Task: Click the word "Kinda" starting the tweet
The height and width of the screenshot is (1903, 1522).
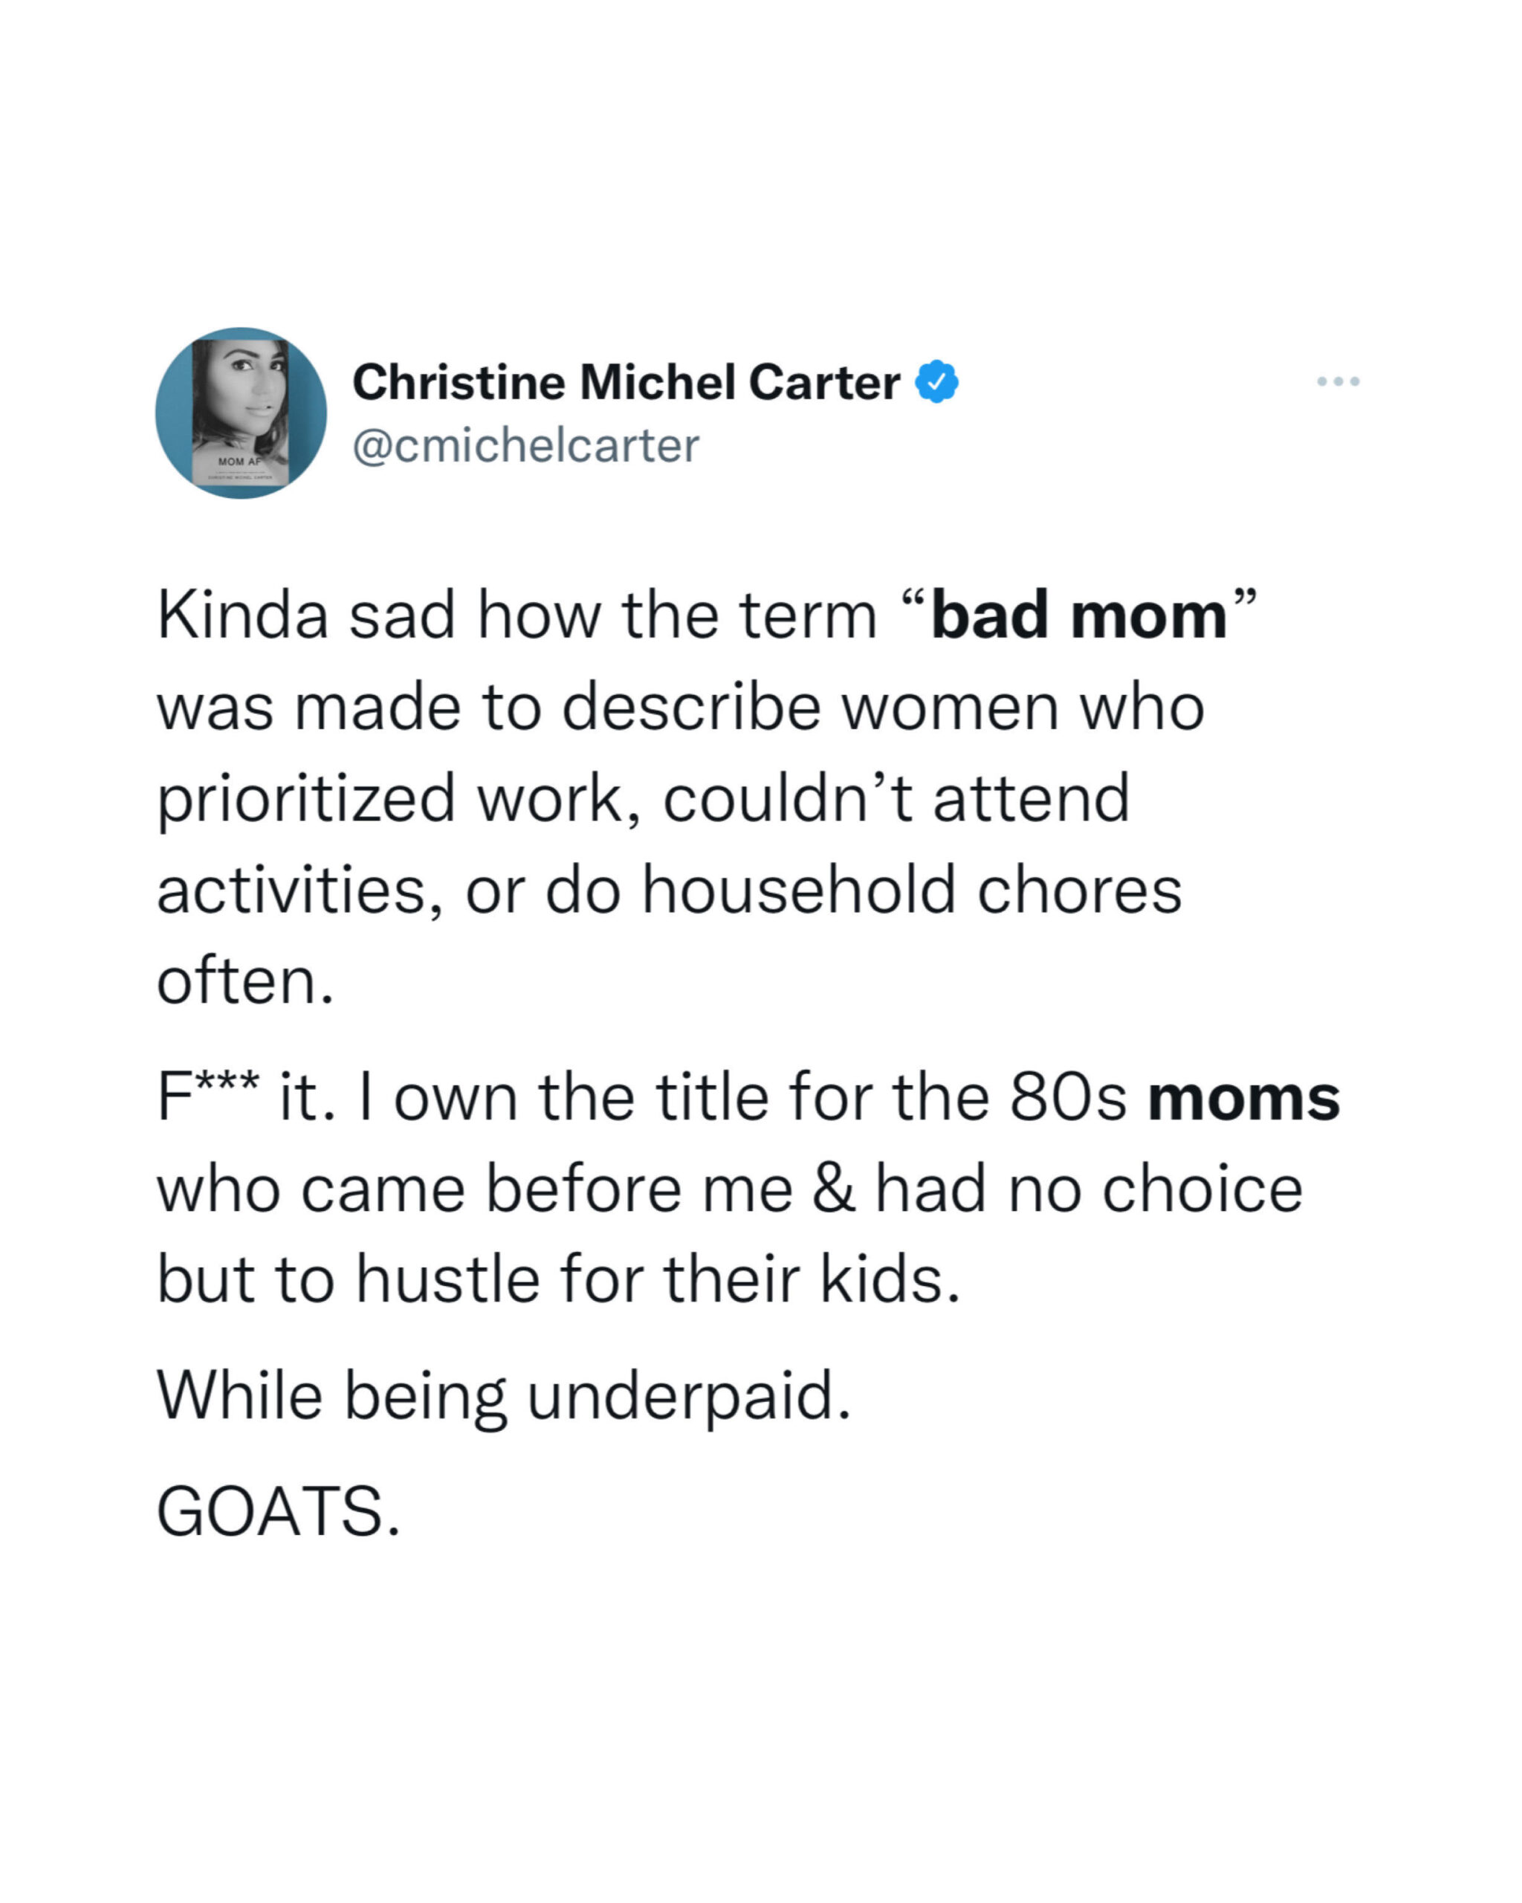Action: tap(242, 616)
